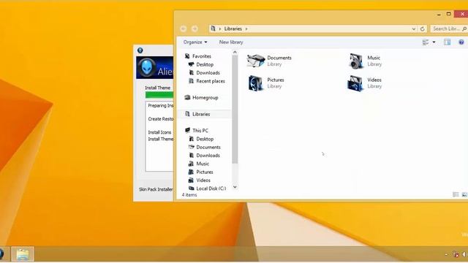Viewport: 468px width, 263px height.
Task: Select Local Disk (C:) in sidebar
Action: [x=211, y=188]
